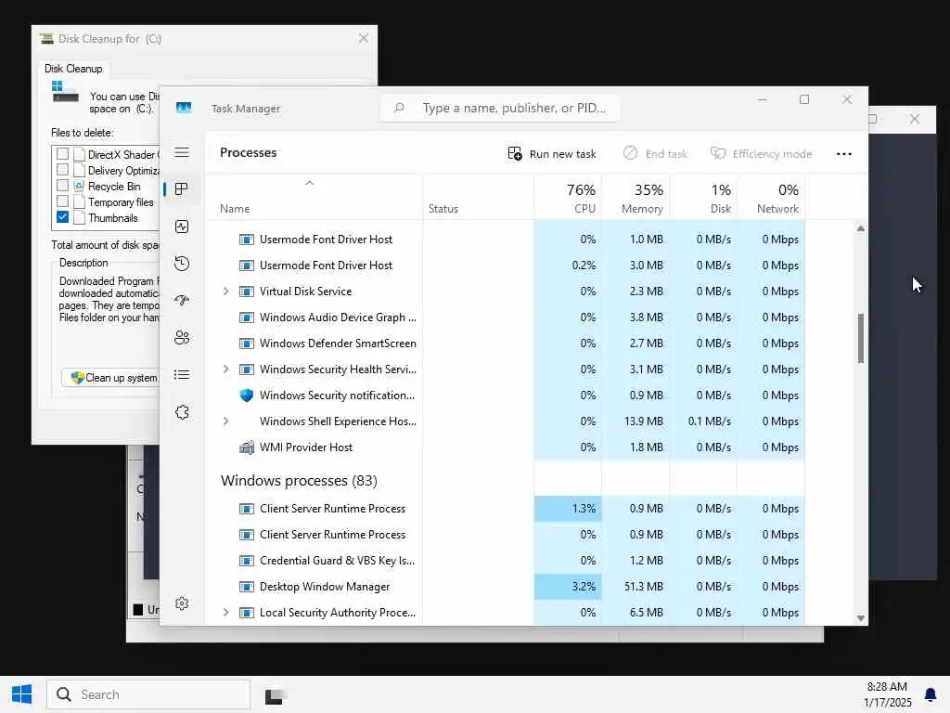
Task: Click Desktop Window Manager 51.3 MB memory cell
Action: coord(635,587)
